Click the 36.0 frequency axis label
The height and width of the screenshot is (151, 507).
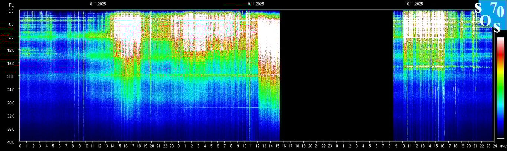tap(11, 129)
